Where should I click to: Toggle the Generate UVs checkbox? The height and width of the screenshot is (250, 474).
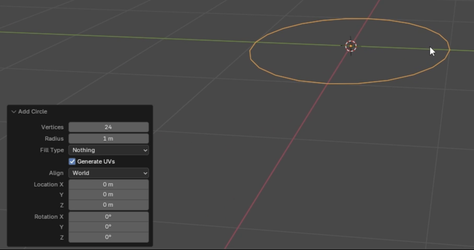(72, 162)
